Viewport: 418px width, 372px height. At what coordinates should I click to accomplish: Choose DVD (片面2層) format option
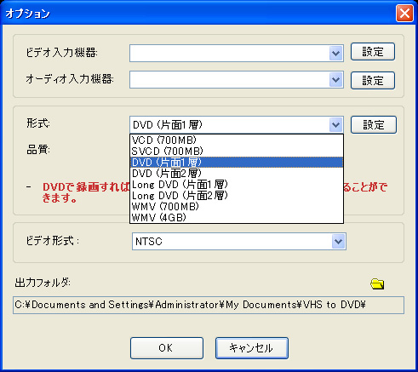pyautogui.click(x=237, y=174)
